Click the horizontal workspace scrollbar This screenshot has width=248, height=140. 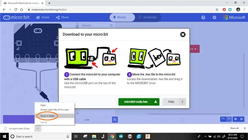pyautogui.click(x=189, y=114)
